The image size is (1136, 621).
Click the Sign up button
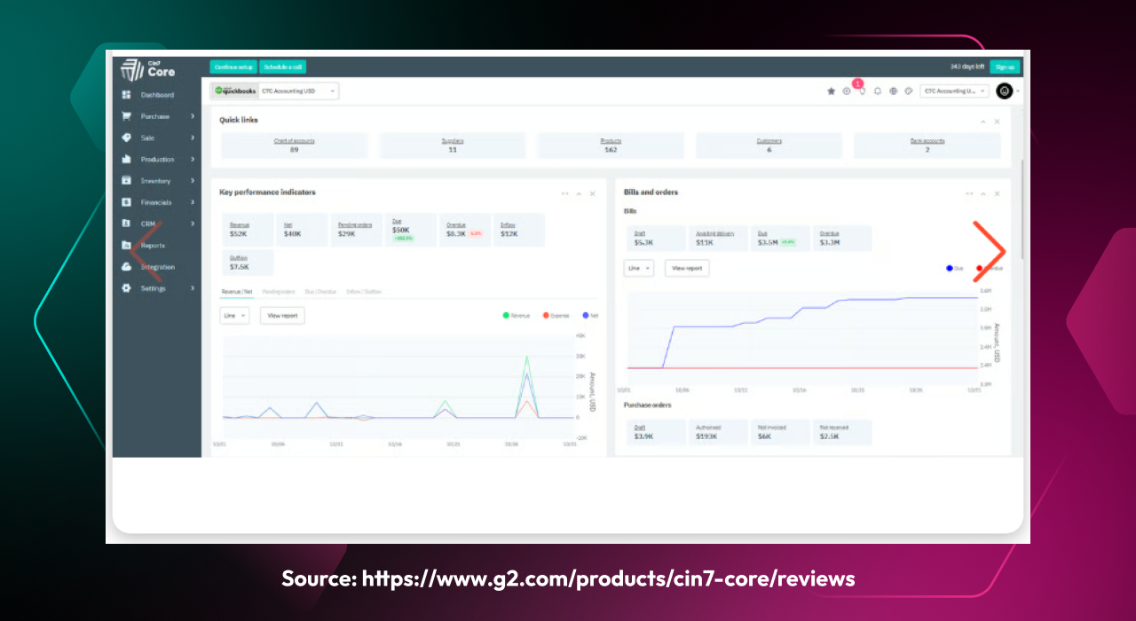tap(1005, 67)
